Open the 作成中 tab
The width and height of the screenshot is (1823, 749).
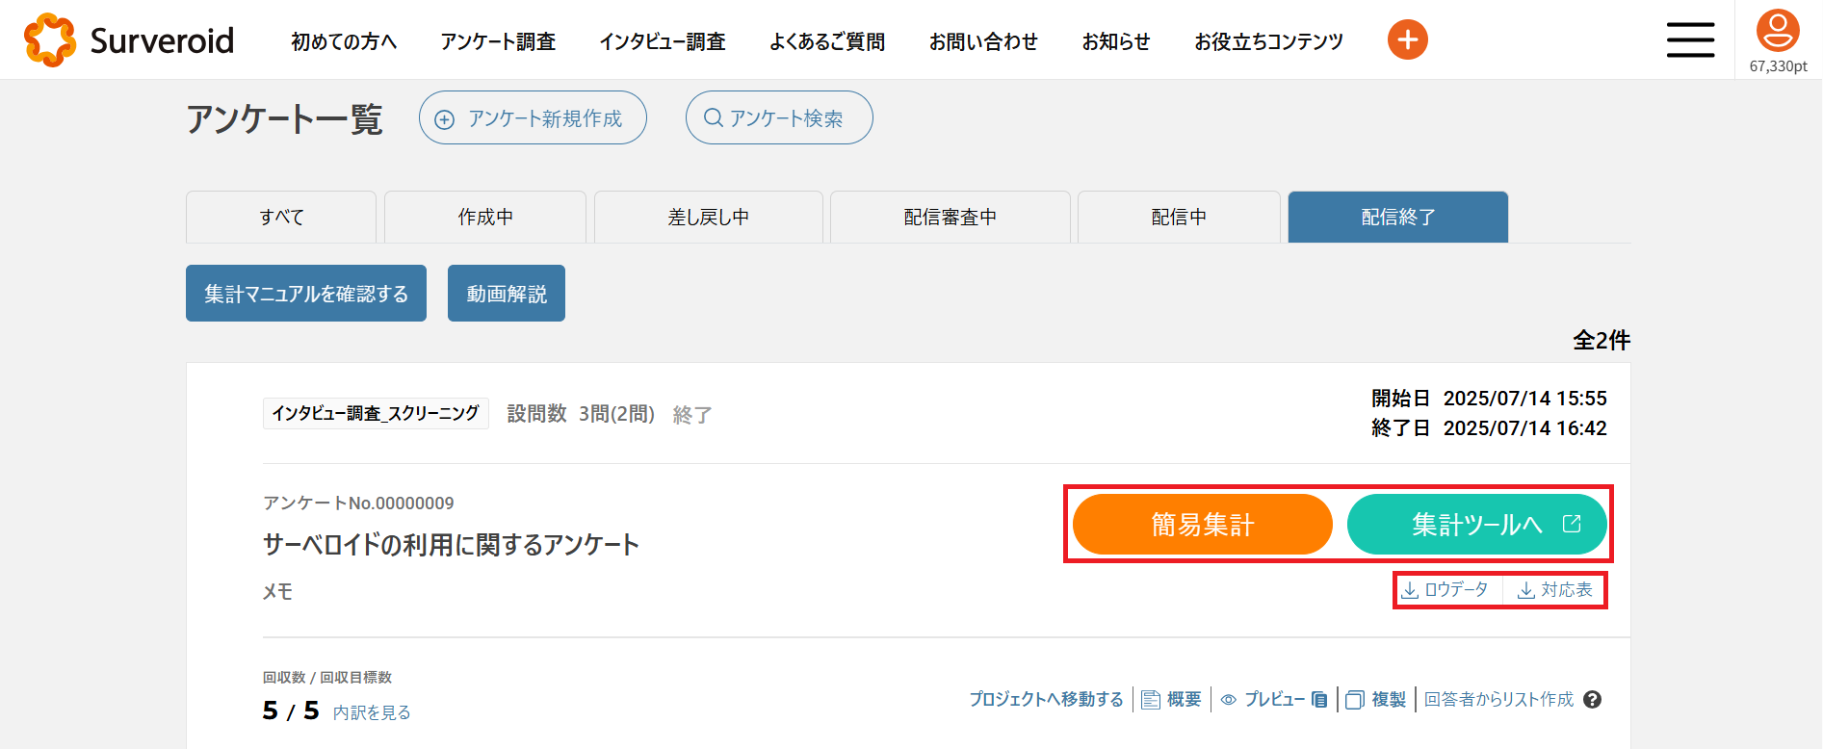[485, 218]
